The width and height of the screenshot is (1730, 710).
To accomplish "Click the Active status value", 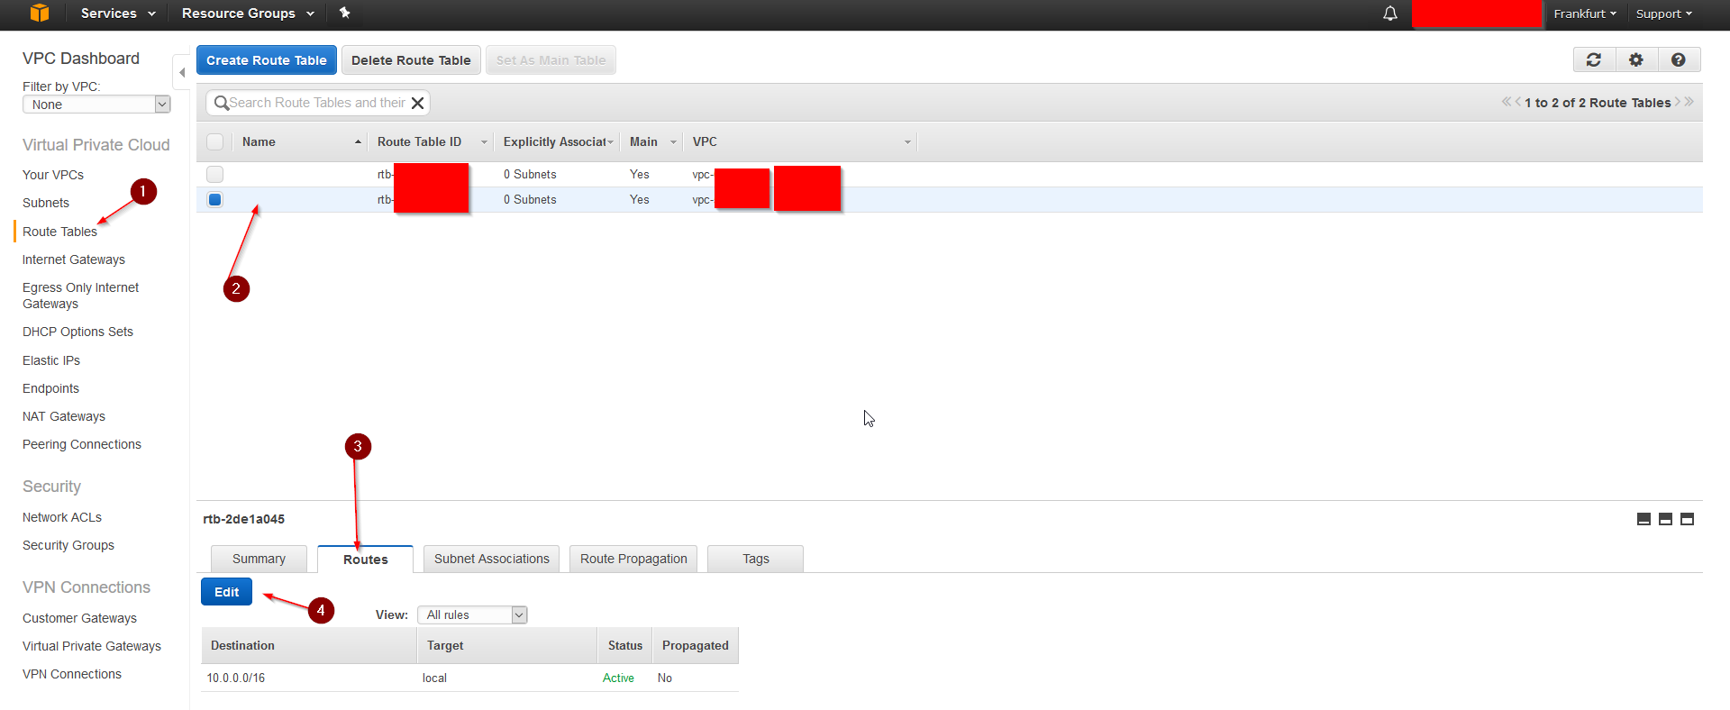I will [618, 678].
